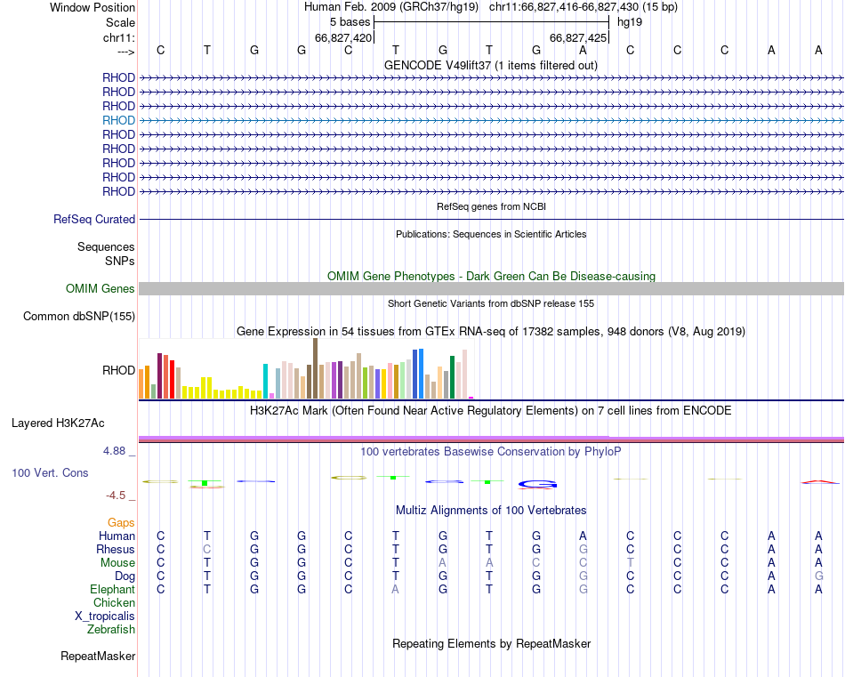Screen dimensions: 845x677
Task: Click the Rhesus species label
Action: coord(116,549)
